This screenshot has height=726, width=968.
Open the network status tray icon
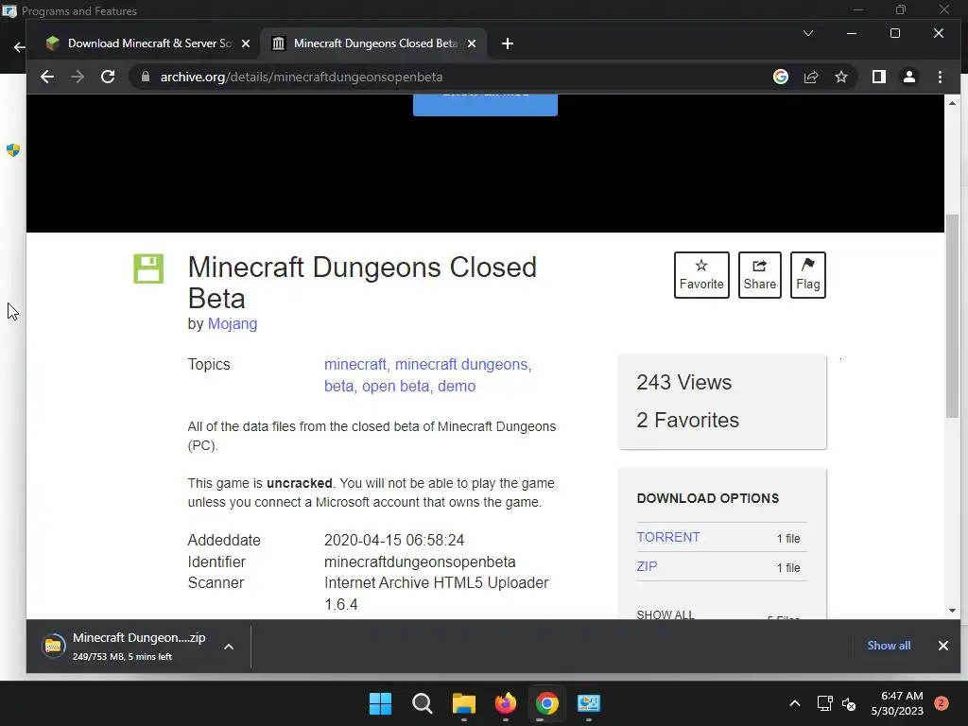824,703
